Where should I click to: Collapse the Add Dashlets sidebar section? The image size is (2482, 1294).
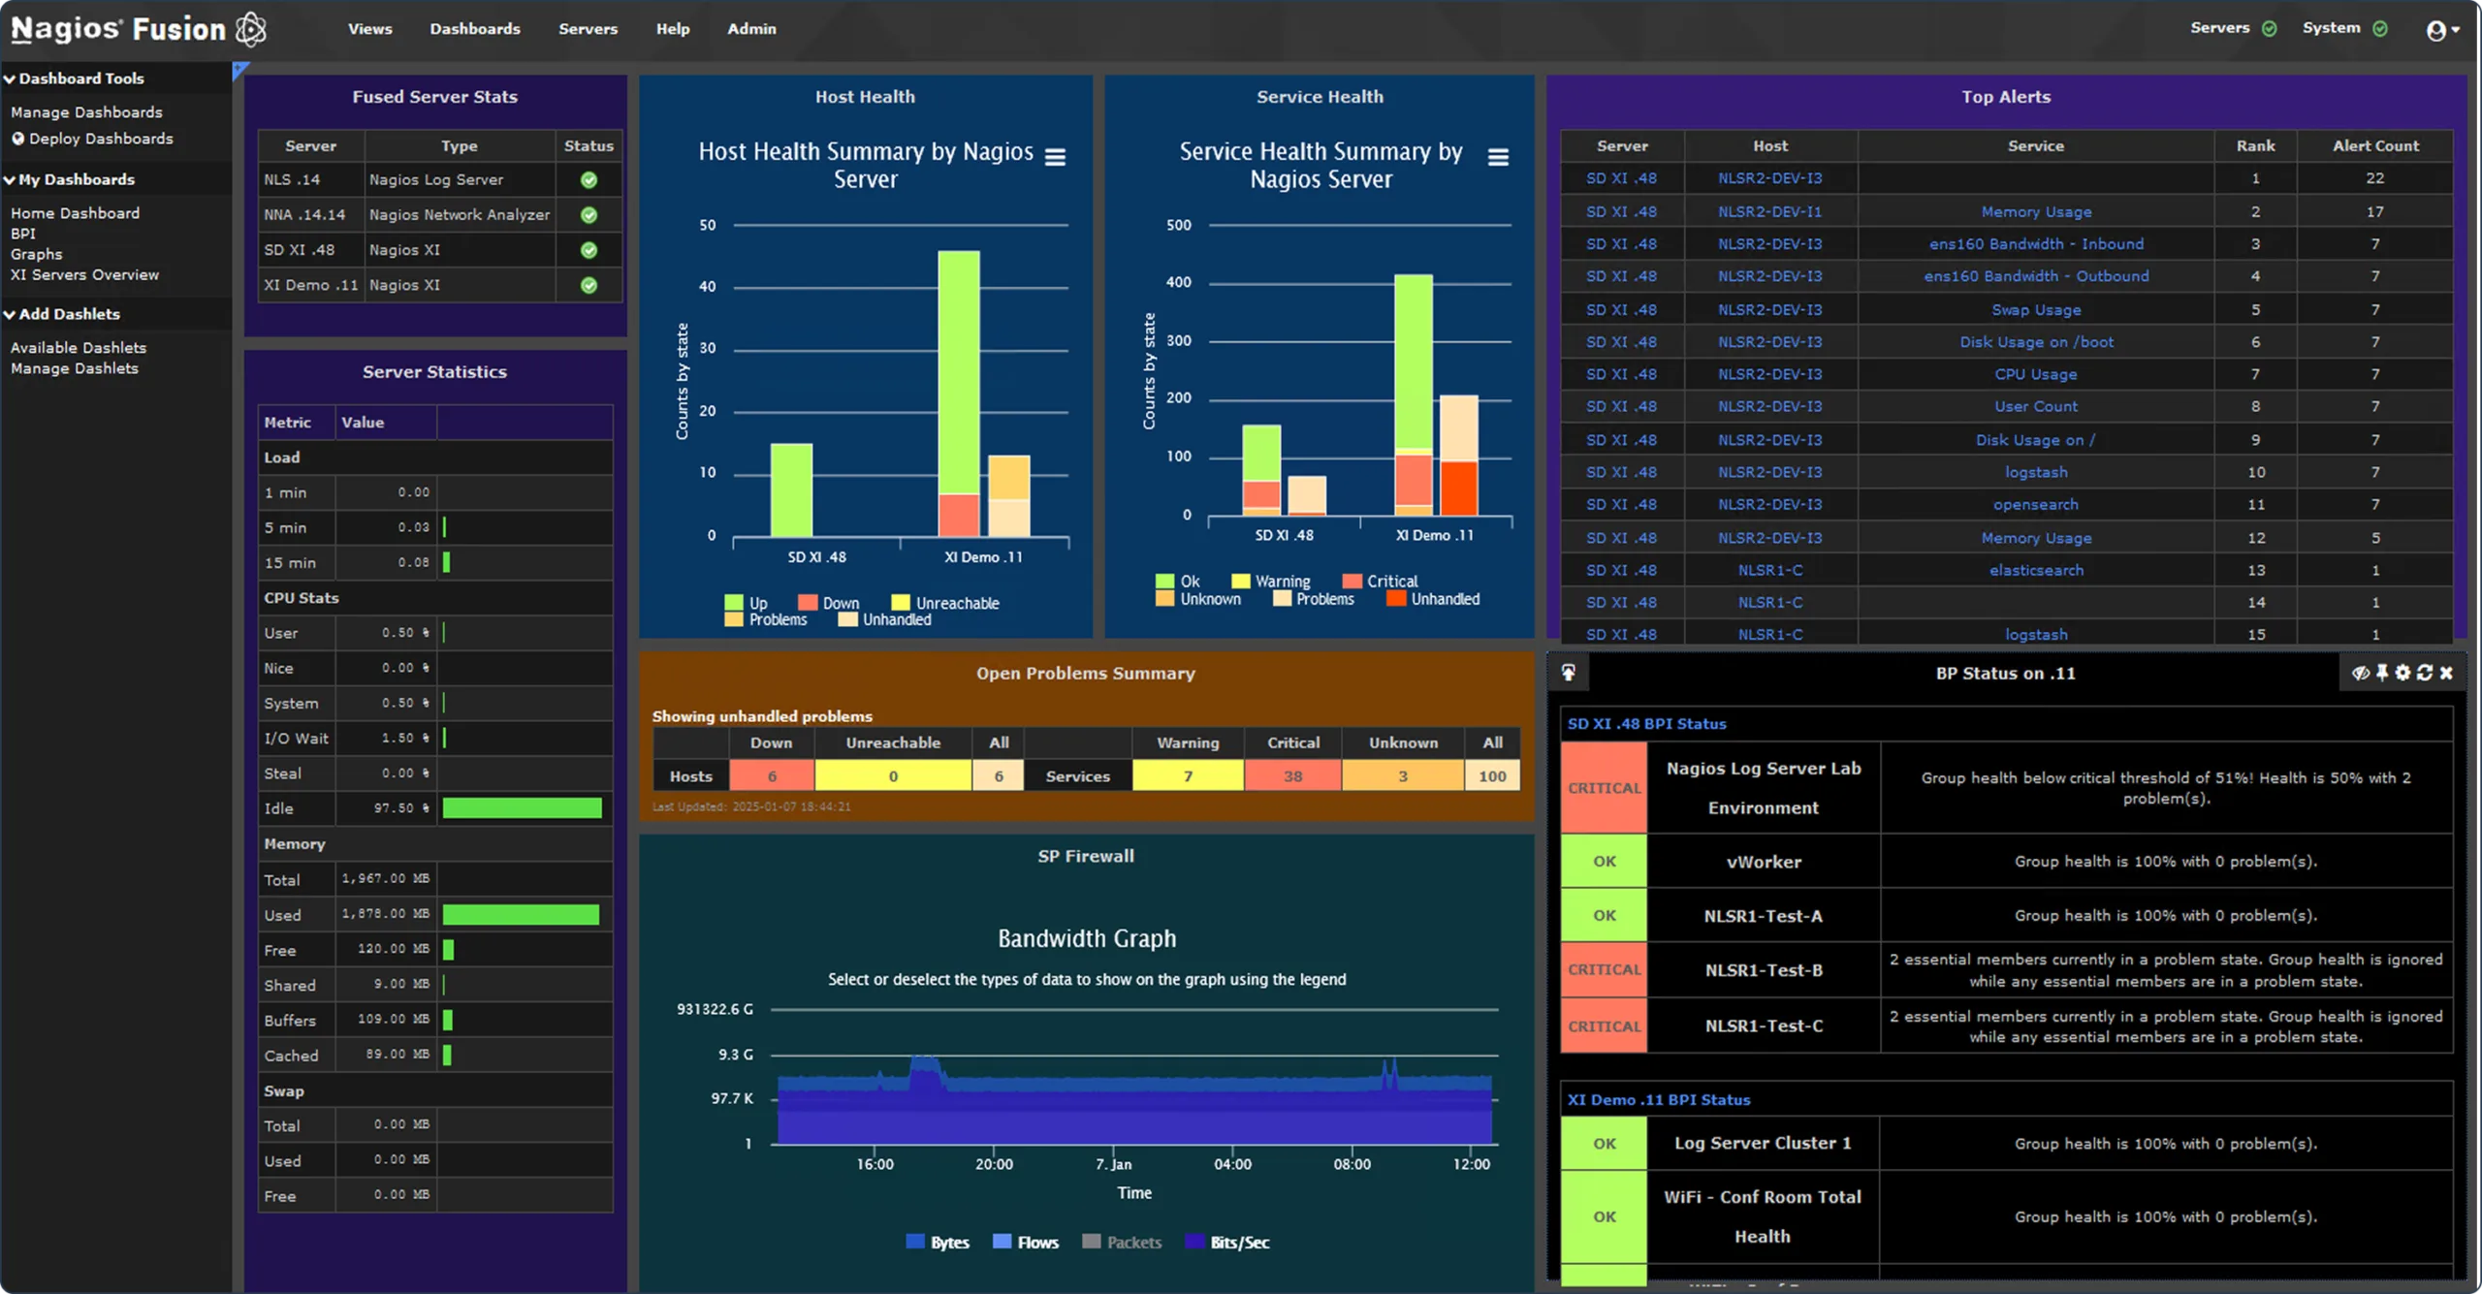[x=62, y=314]
